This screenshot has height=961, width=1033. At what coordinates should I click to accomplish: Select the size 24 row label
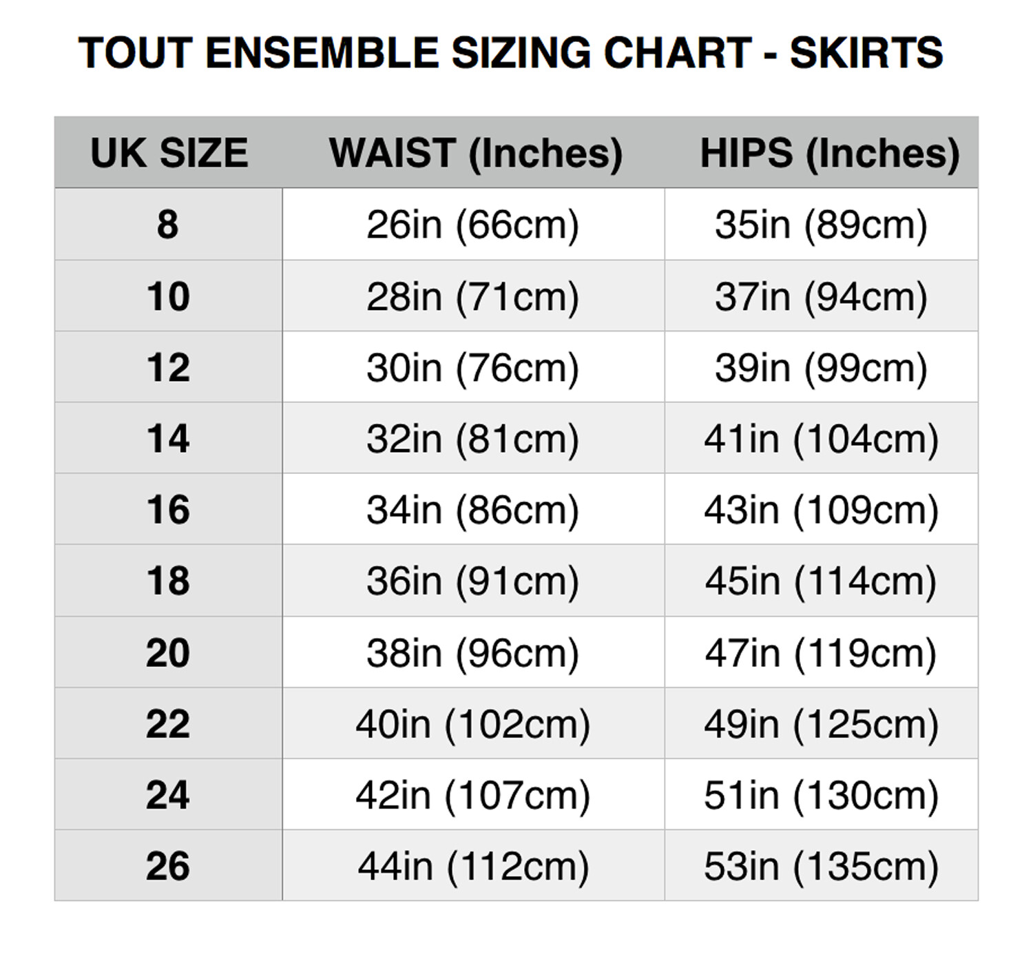coord(169,794)
